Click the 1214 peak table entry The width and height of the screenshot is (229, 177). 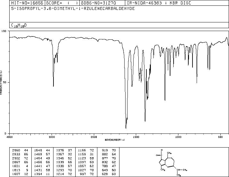[x=64, y=174]
